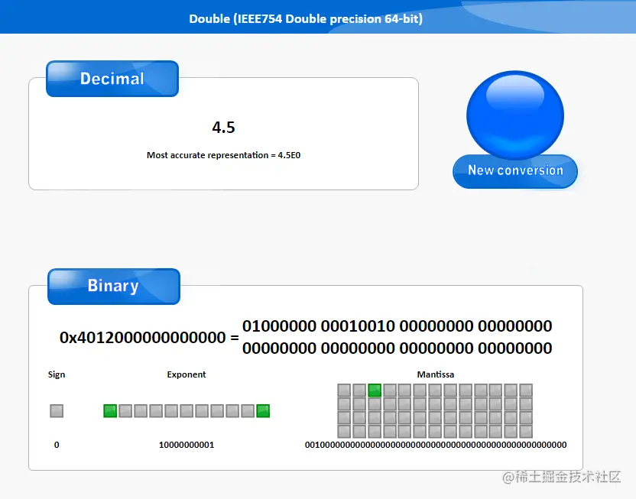Image resolution: width=636 pixels, height=499 pixels.
Task: Click binary line starting with 01000000 00010010
Action: coord(397,326)
